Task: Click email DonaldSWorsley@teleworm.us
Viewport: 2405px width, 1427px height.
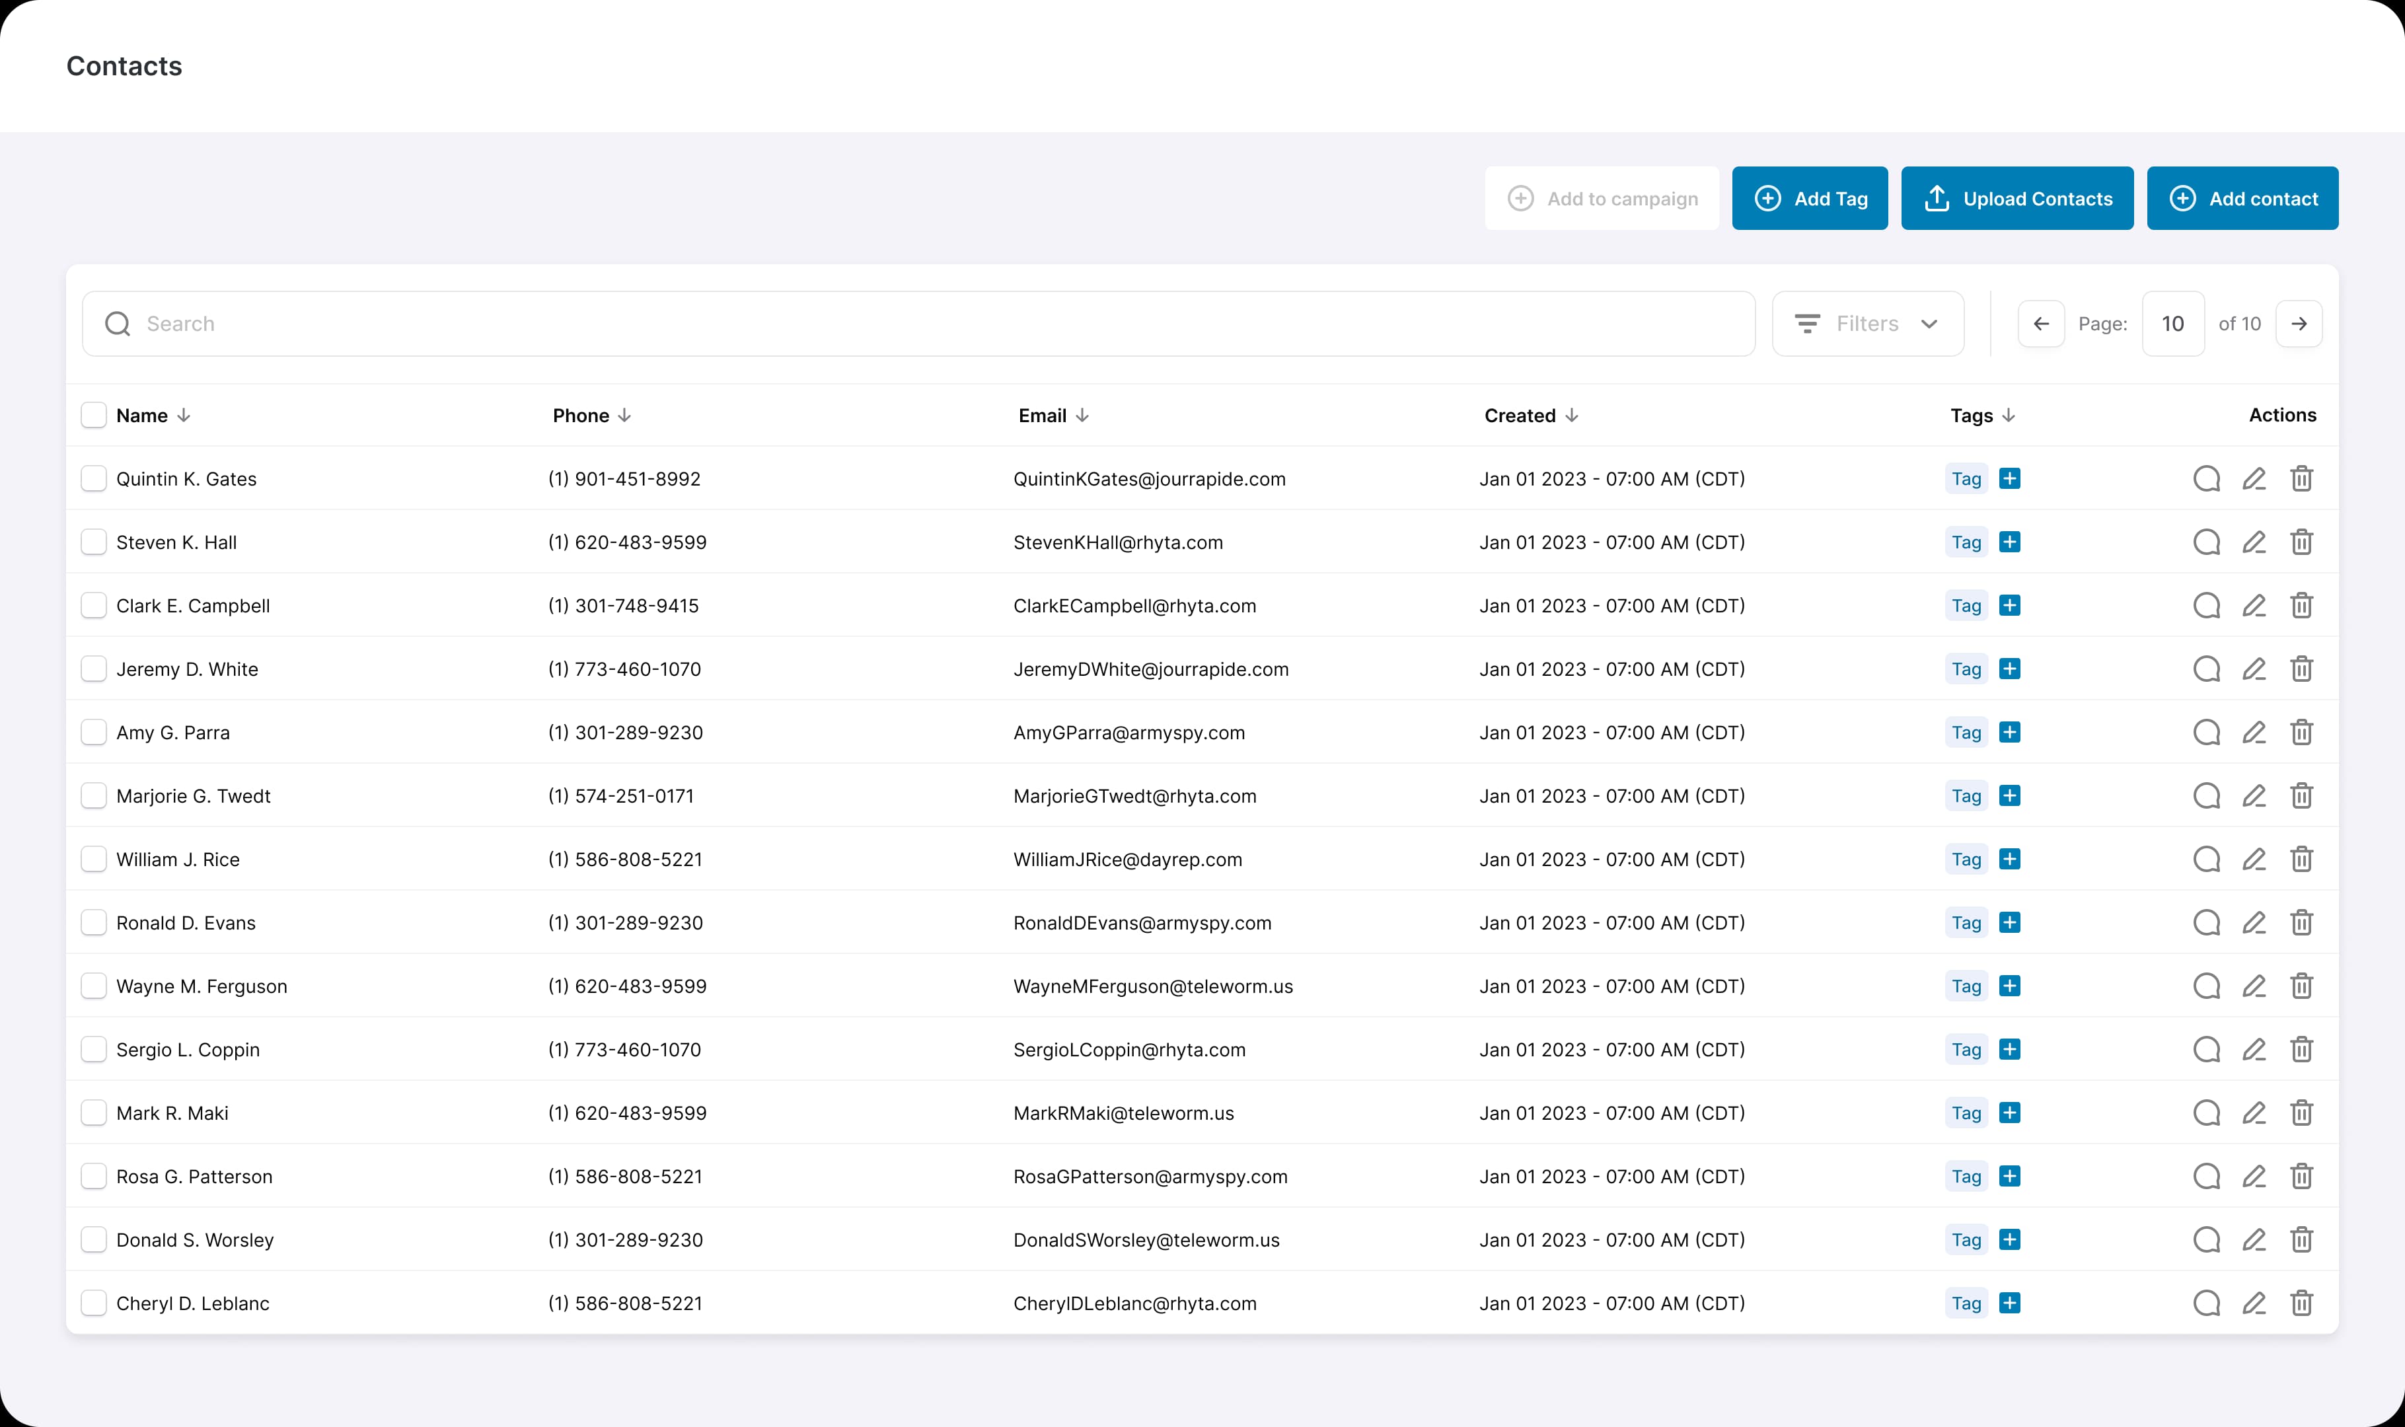Action: coord(1146,1241)
